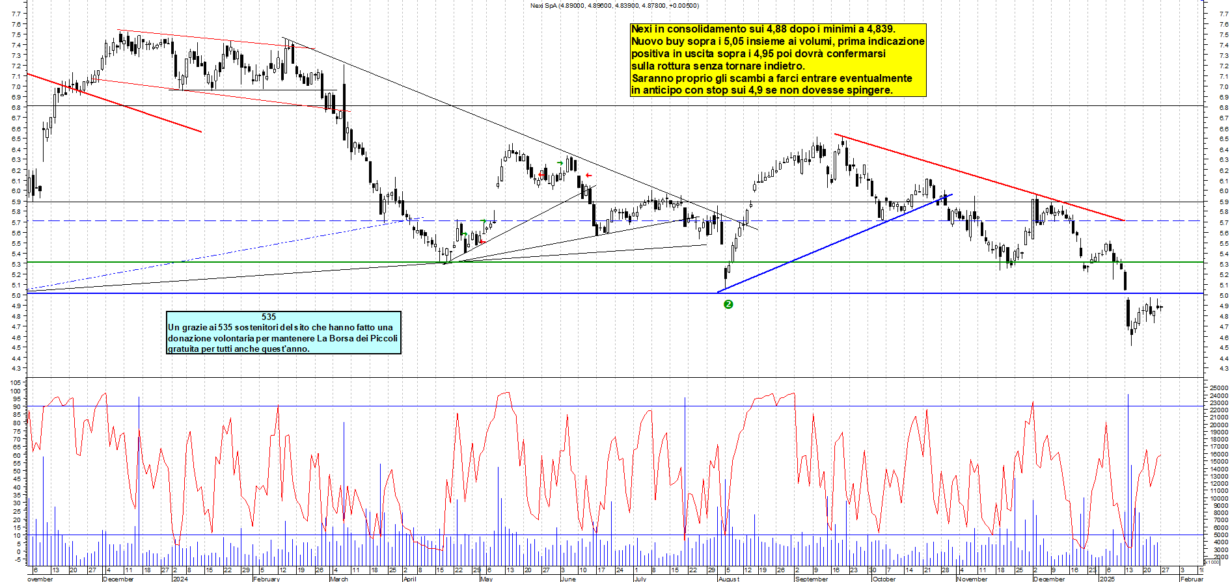
Task: Click the October label on time axis
Action: coord(884,579)
